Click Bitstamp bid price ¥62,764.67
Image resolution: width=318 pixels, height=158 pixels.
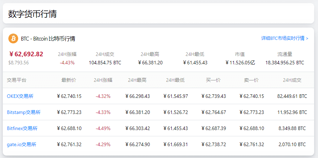pyautogui.click(x=213, y=112)
